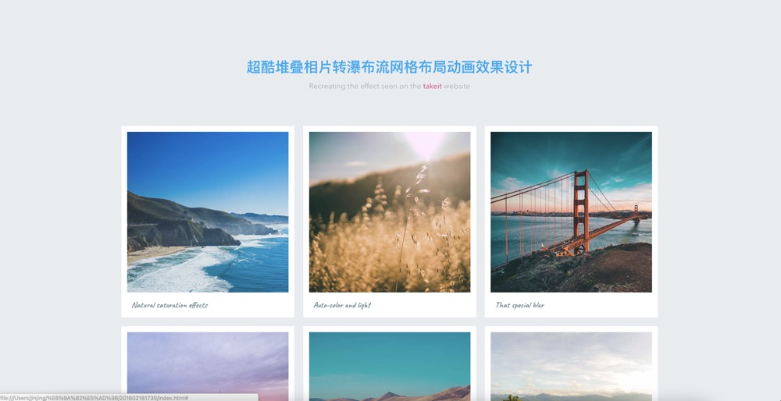The image size is (781, 401).
Task: Click the "That special blur" caption
Action: pos(520,305)
